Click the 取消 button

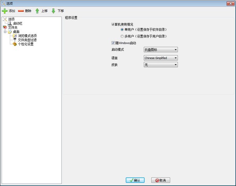pos(160,180)
